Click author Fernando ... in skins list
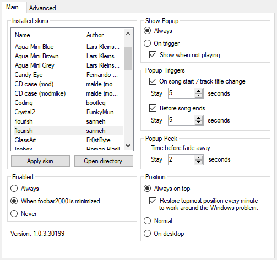The image size is (277, 260). [x=102, y=75]
